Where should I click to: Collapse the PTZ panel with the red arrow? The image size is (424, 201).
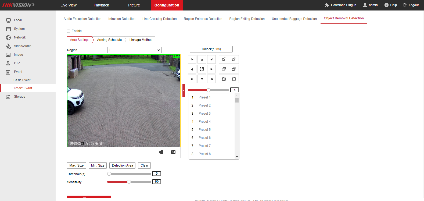coord(184,90)
